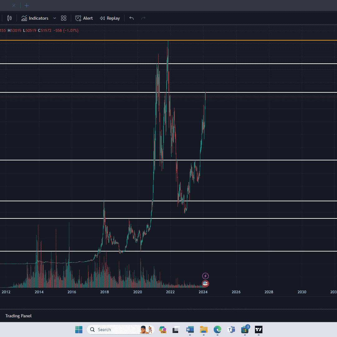The image size is (337, 337).
Task: Launch Microsoft Edge from taskbar
Action: tap(217, 330)
